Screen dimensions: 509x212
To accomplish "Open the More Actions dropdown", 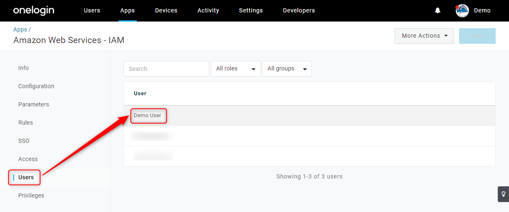I will click(x=424, y=36).
